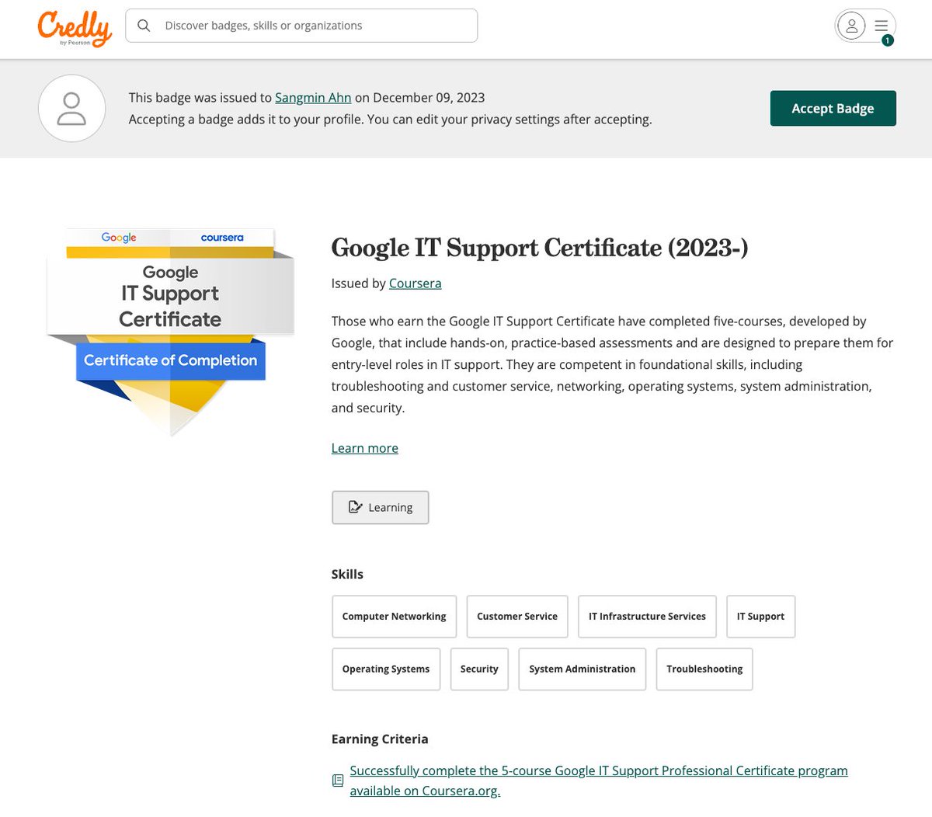Select the Troubleshooting skill tag

tap(704, 669)
